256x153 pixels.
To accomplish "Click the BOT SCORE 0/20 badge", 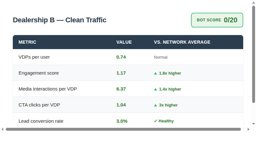I will coord(217,20).
